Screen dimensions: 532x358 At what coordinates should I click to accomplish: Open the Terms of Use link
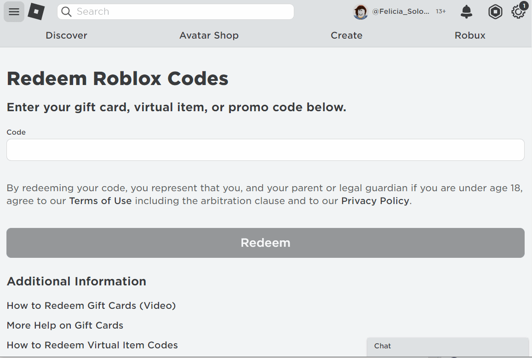(x=100, y=201)
